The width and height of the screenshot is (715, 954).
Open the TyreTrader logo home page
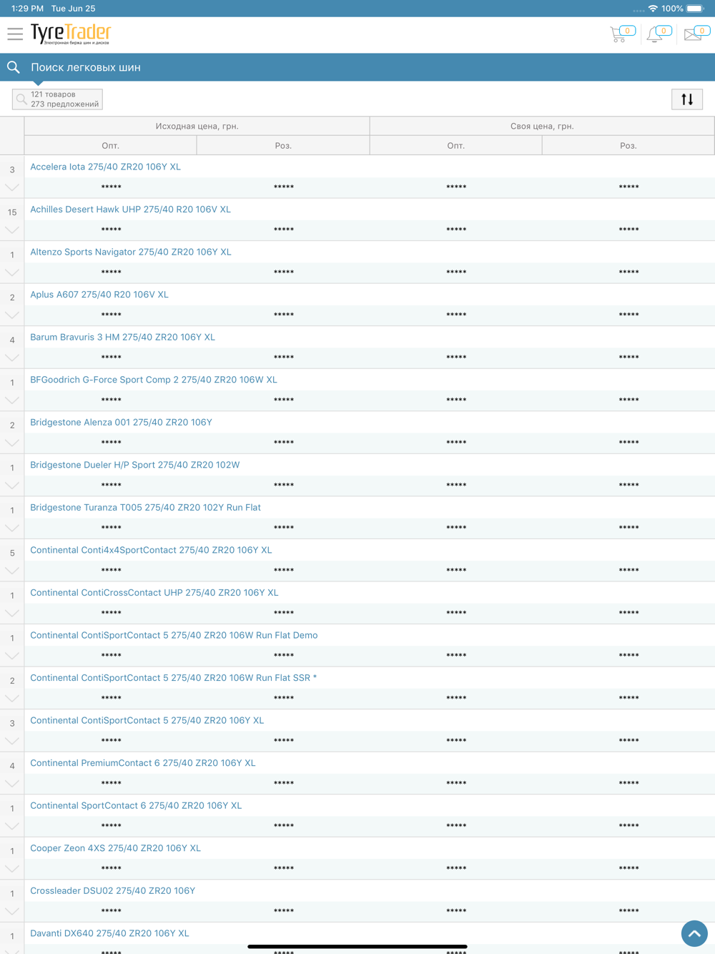click(71, 34)
